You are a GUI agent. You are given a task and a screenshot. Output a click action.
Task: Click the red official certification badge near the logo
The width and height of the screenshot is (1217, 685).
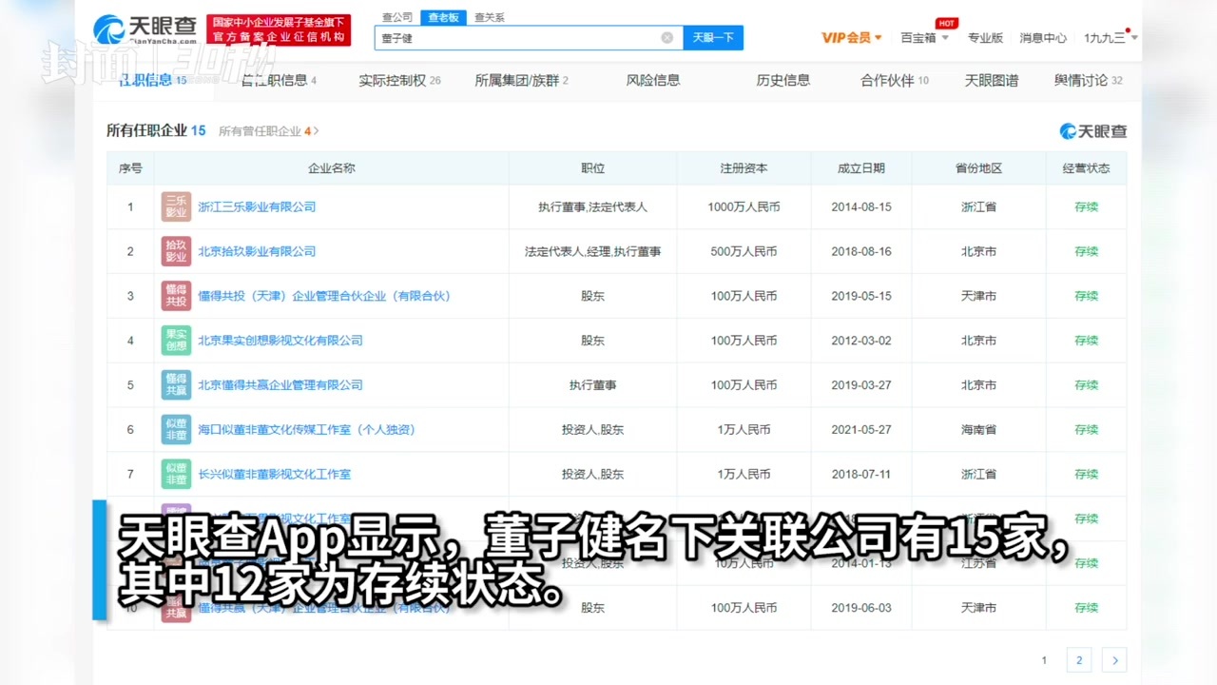coord(280,30)
